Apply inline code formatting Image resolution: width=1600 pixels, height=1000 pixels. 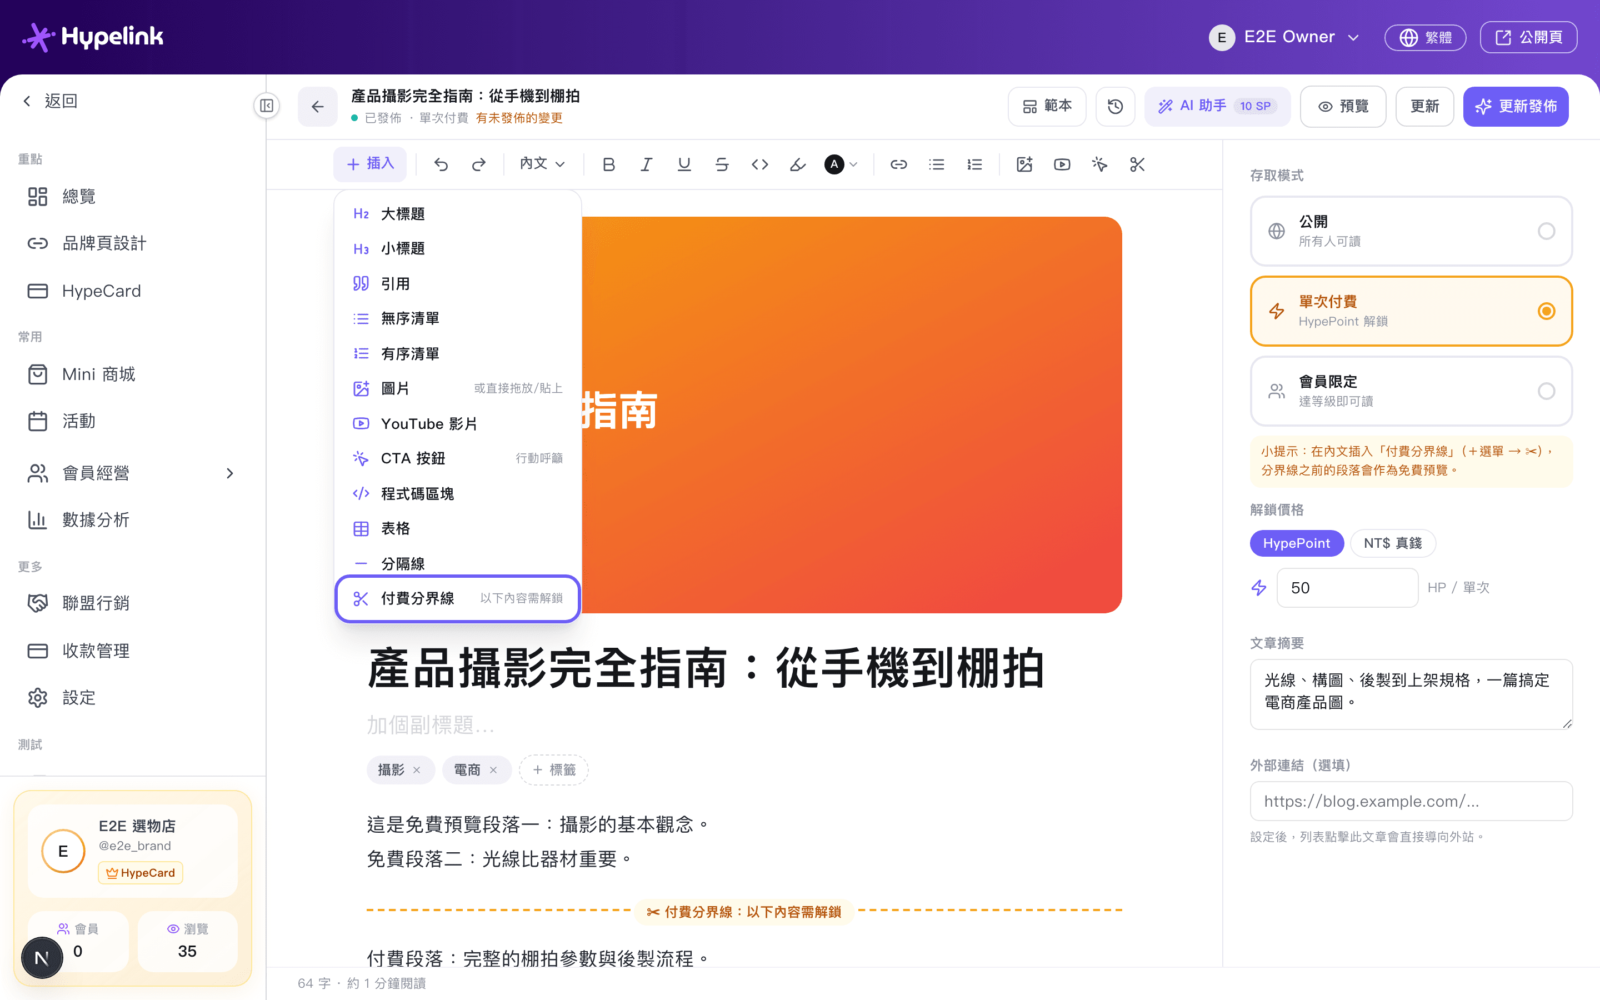[x=759, y=164]
